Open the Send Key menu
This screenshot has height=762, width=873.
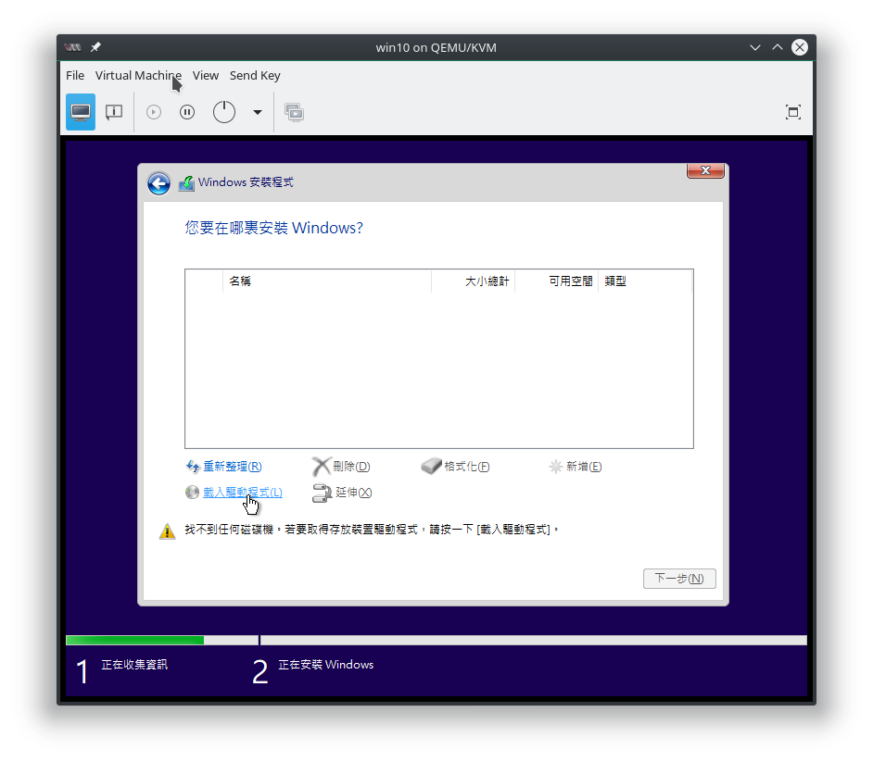[x=255, y=76]
